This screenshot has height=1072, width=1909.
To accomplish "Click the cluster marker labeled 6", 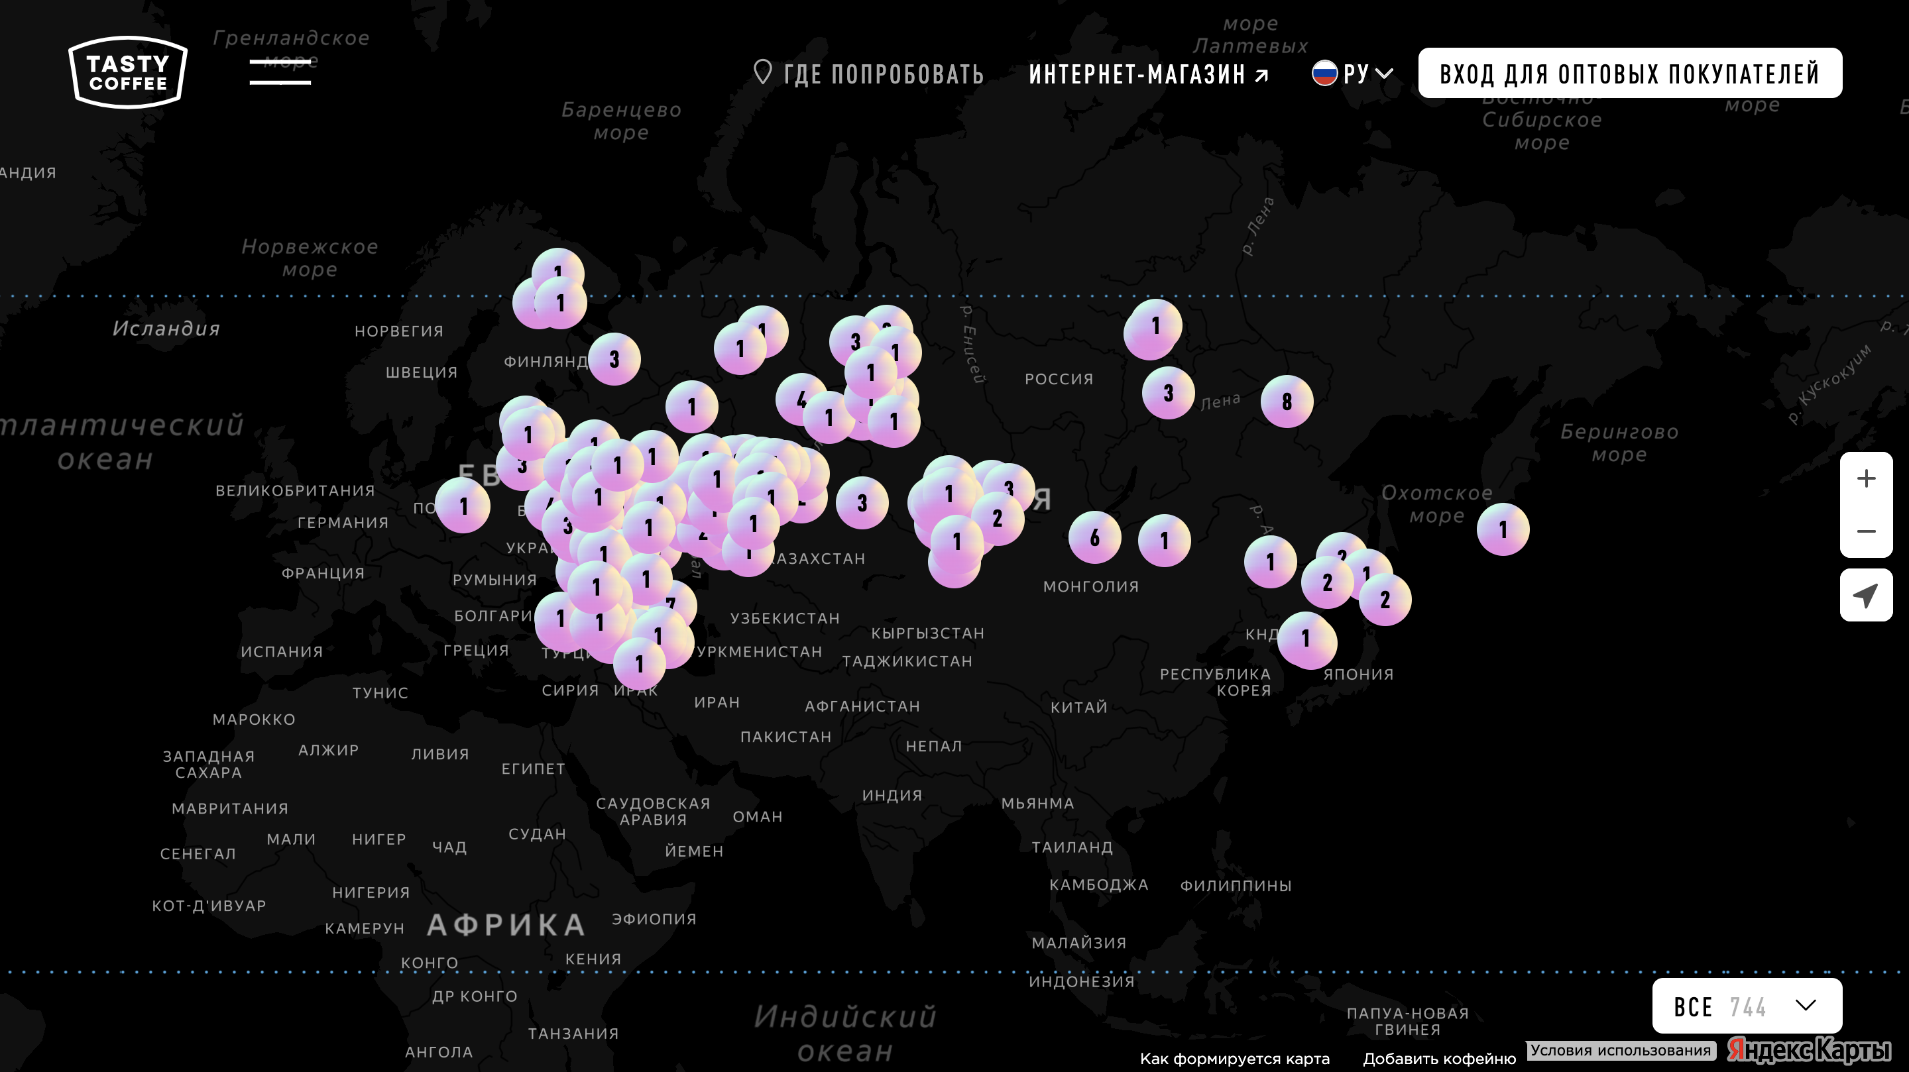I will 1094,538.
